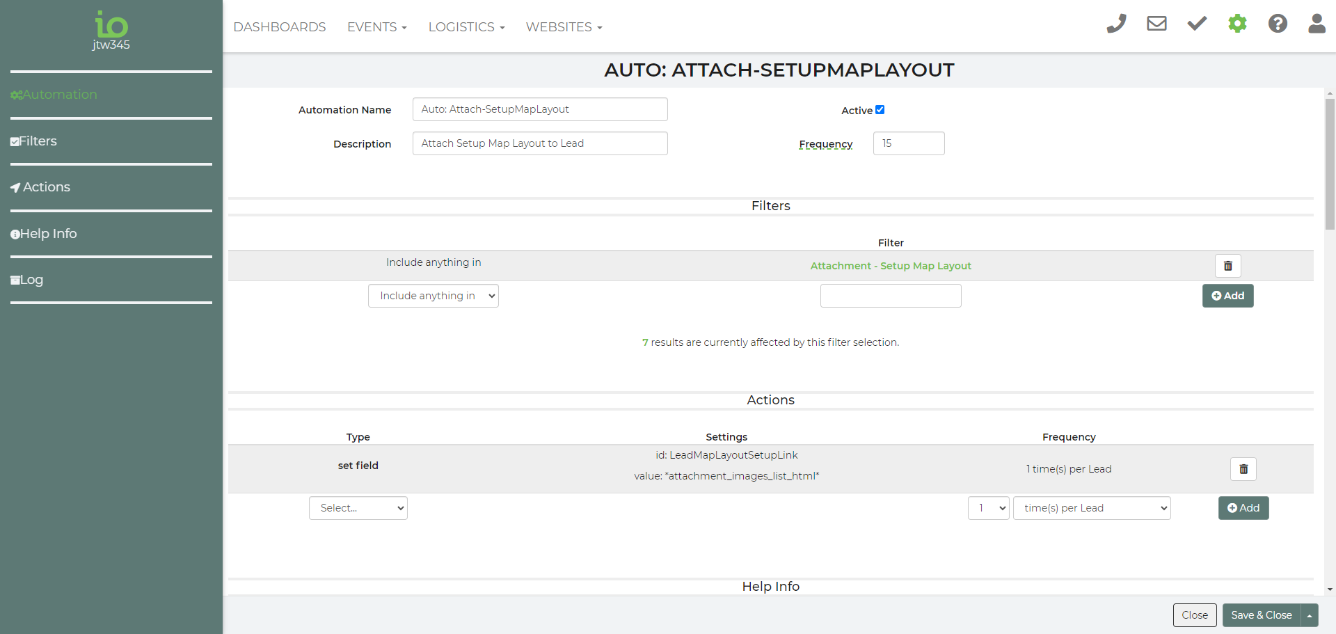Delete the Attachment filter with trash icon

click(x=1227, y=266)
